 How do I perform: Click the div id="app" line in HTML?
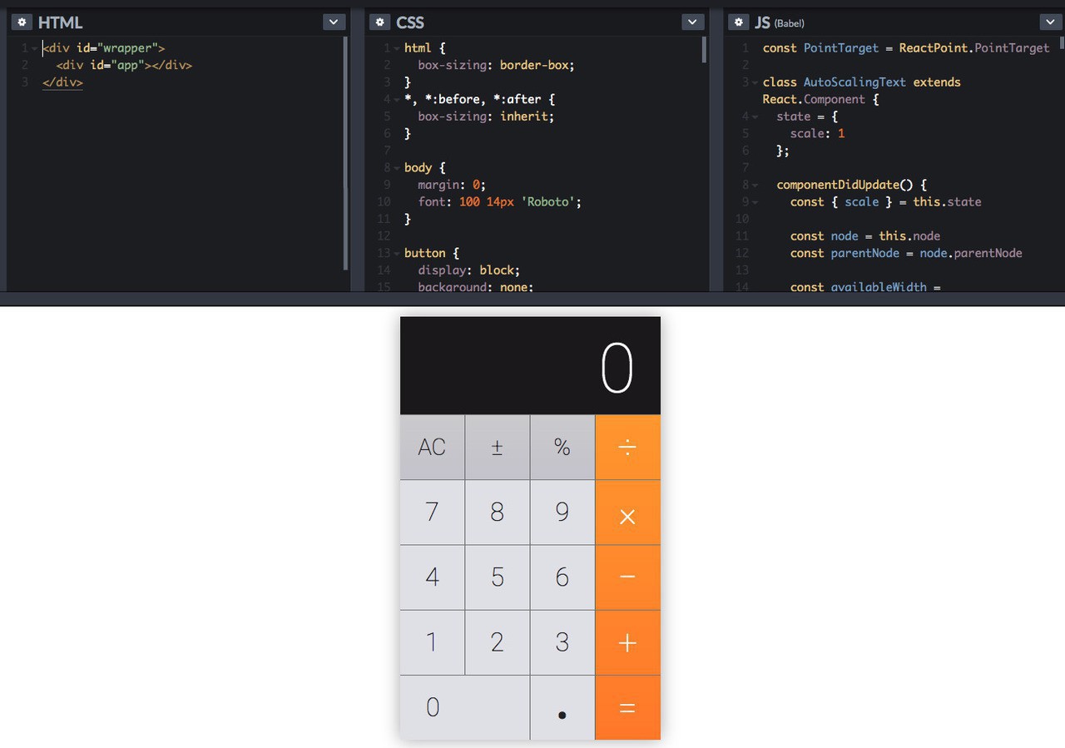pyautogui.click(x=124, y=65)
